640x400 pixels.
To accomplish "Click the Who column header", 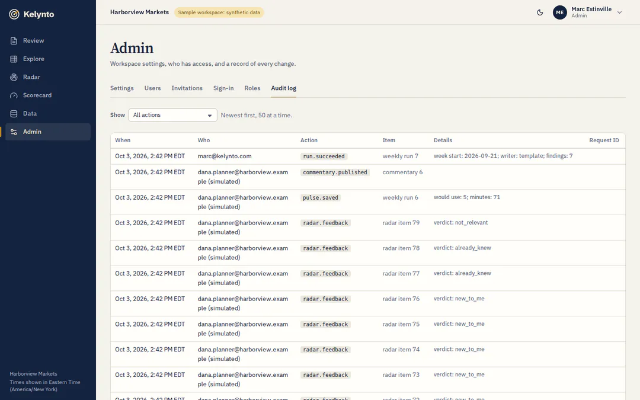I will (x=204, y=140).
